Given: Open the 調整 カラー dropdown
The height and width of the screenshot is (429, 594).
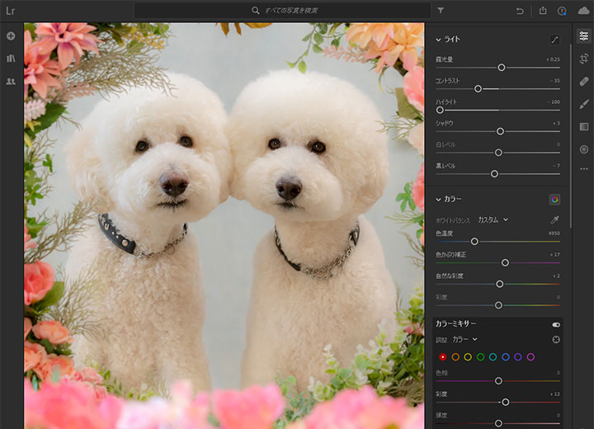Looking at the screenshot, I should point(464,339).
